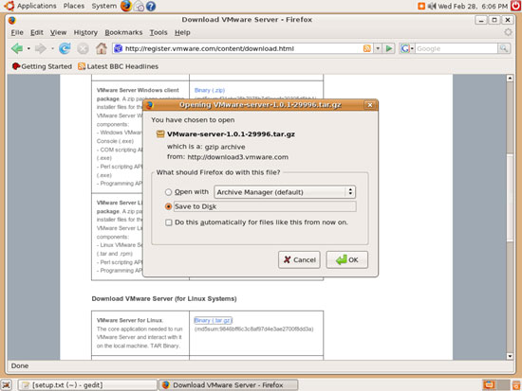Click the Binary (.zip) link
The image size is (522, 391).
pos(210,90)
